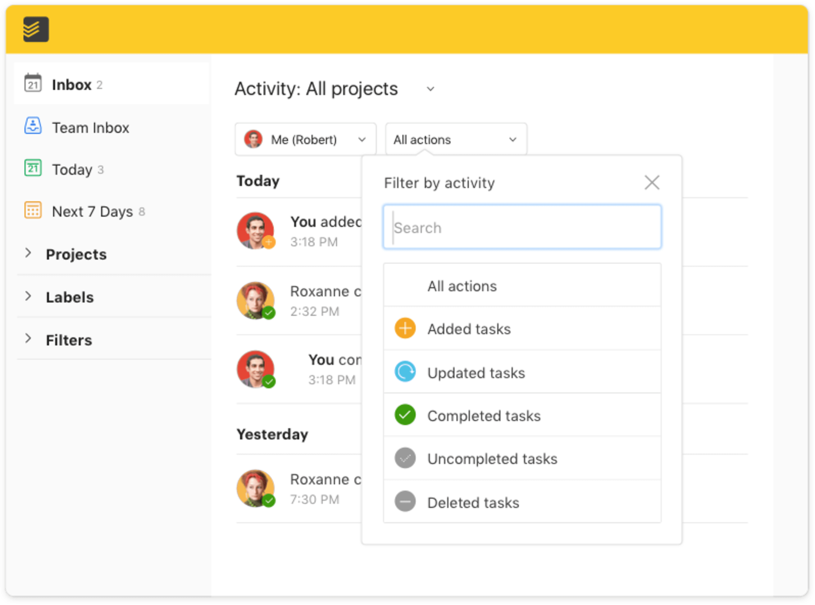Open the All projects dropdown arrow
This screenshot has width=815, height=605.
pyautogui.click(x=431, y=89)
